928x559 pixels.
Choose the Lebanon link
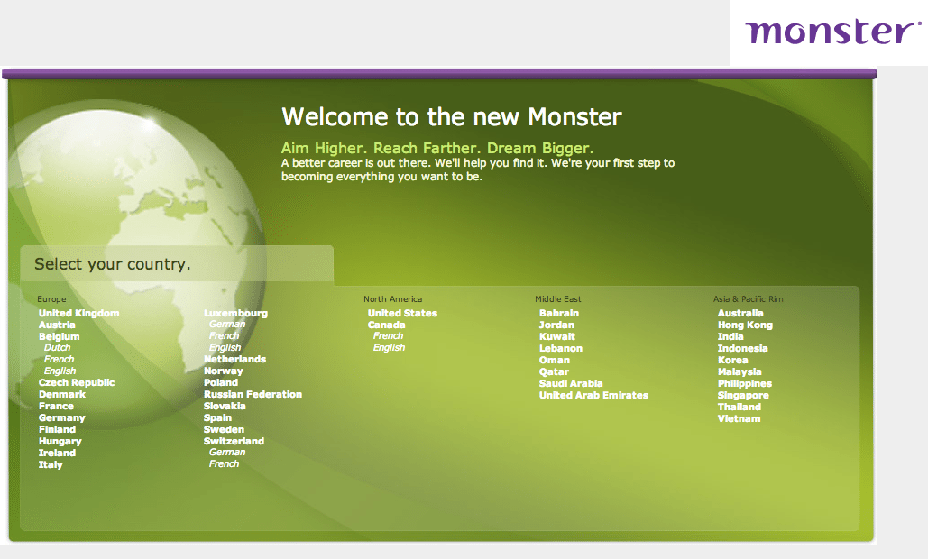pos(560,348)
